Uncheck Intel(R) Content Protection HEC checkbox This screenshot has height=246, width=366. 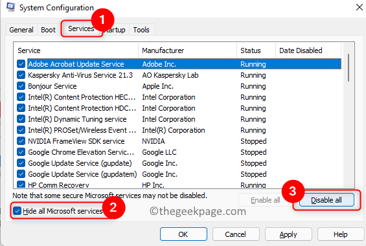click(x=21, y=97)
